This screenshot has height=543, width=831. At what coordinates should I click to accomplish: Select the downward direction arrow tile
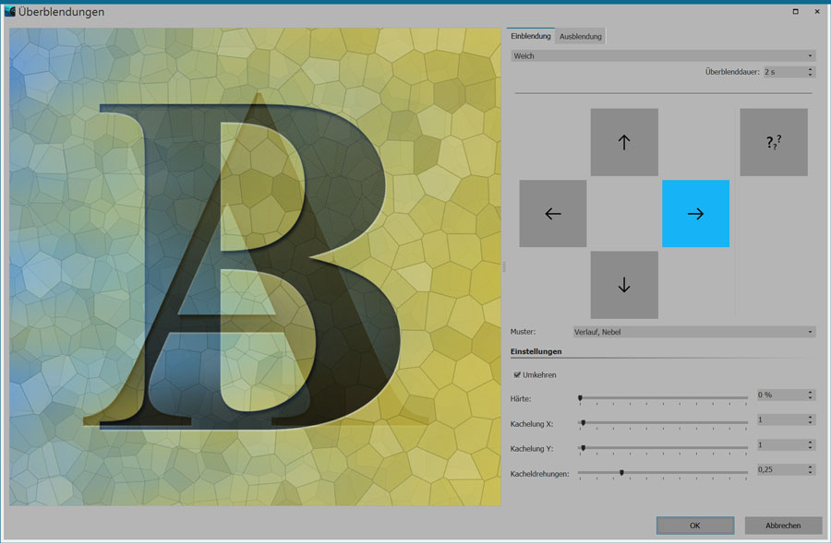click(624, 285)
